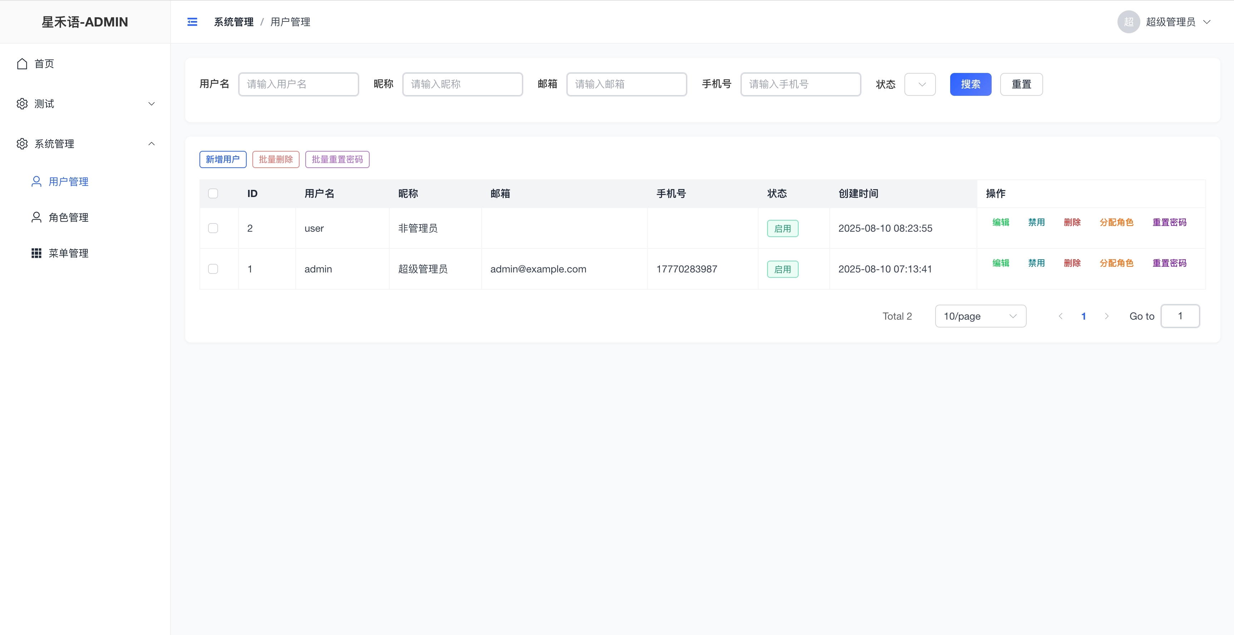This screenshot has height=635, width=1234.
Task: Click 删除 for the admin row
Action: [x=1072, y=263]
